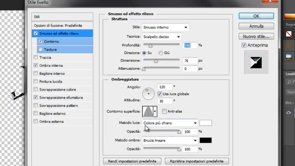The image size is (295, 166).
Task: Click the Profondità value field
Action: coord(190,45)
